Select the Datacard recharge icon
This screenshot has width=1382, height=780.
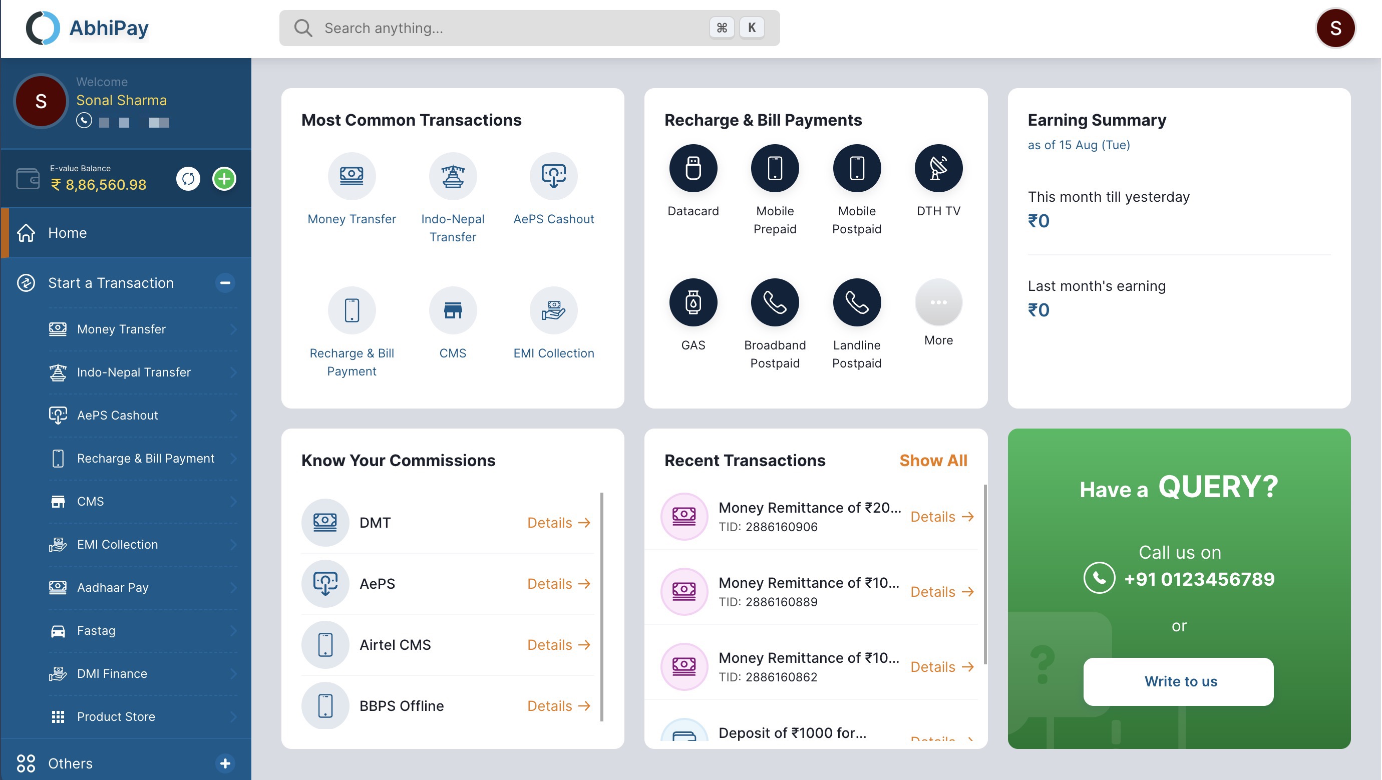click(693, 168)
